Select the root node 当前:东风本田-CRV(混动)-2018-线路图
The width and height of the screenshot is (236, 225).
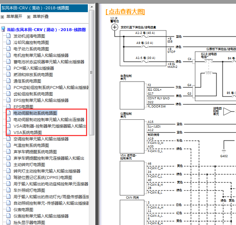[46, 30]
